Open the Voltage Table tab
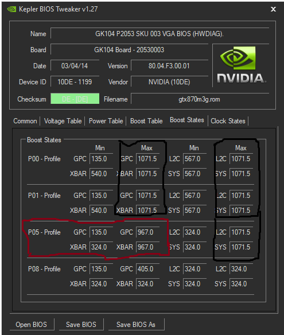284x335 pixels. pos(63,121)
